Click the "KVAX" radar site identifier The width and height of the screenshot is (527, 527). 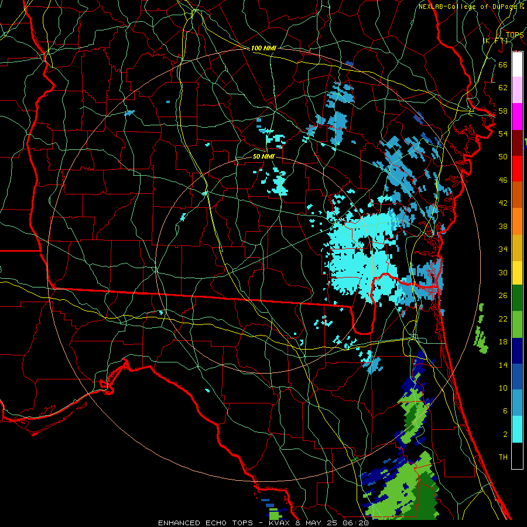click(280, 523)
